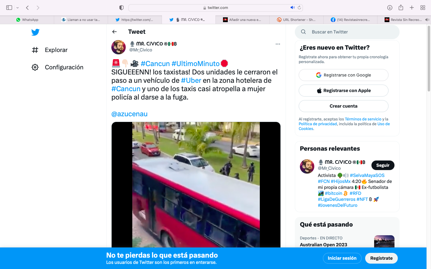
Task: Switch to the WhatsApp tab
Action: pyautogui.click(x=27, y=20)
